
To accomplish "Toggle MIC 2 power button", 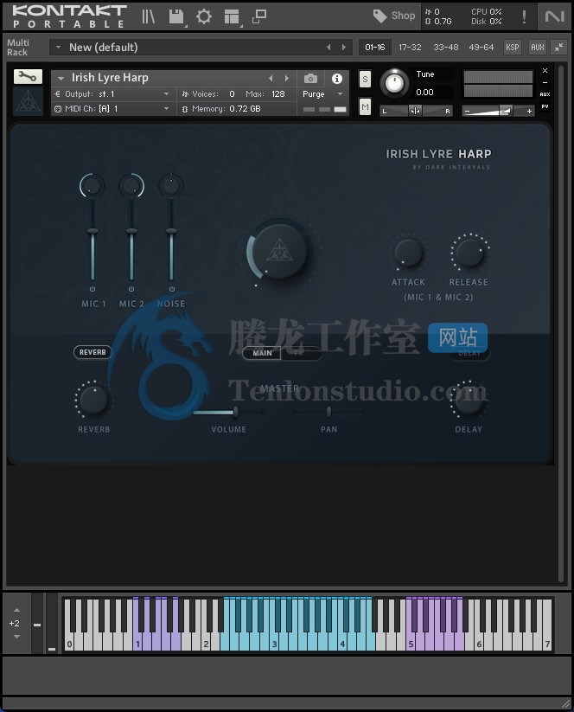I will [x=131, y=289].
